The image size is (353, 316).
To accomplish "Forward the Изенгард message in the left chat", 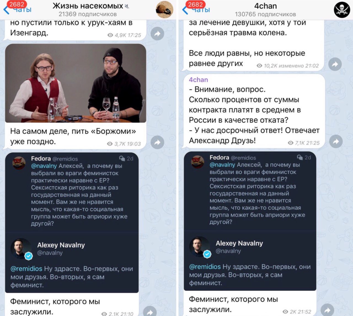I will pyautogui.click(x=157, y=34).
